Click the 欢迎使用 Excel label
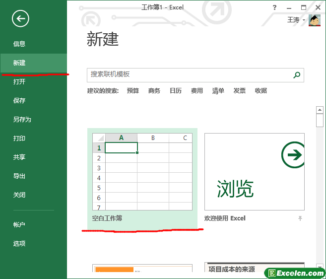This screenshot has height=279, width=326. pyautogui.click(x=225, y=218)
